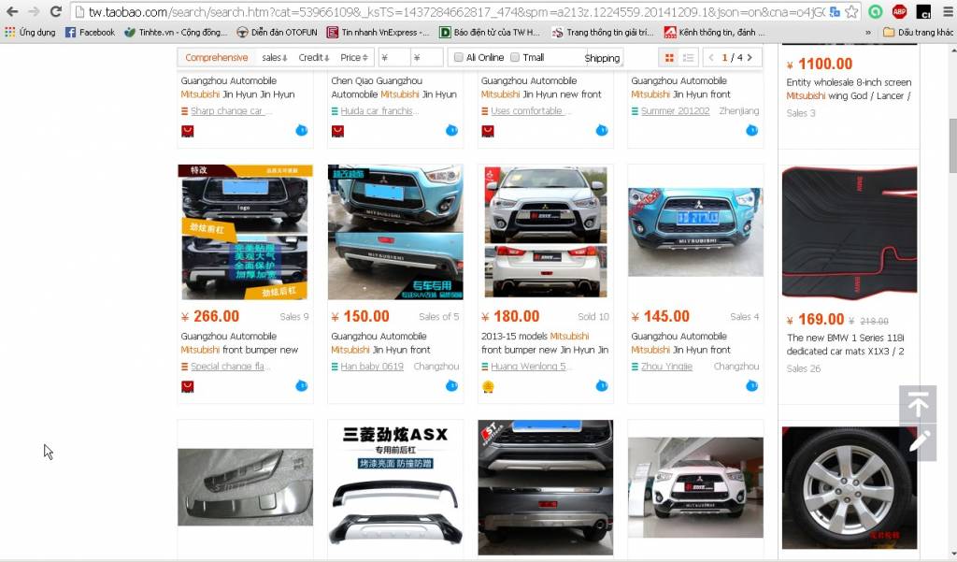Image resolution: width=957 pixels, height=562 pixels.
Task: Click Wangwang chat icon for ¥180.00 item
Action: (x=602, y=385)
